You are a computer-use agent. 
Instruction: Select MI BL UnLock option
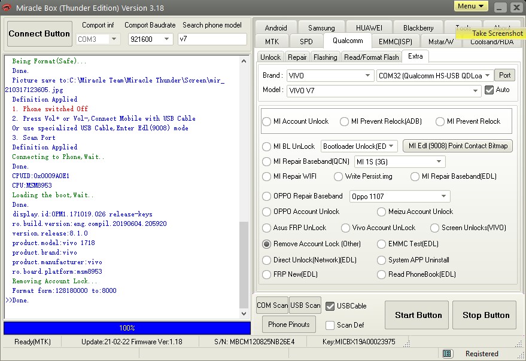267,146
